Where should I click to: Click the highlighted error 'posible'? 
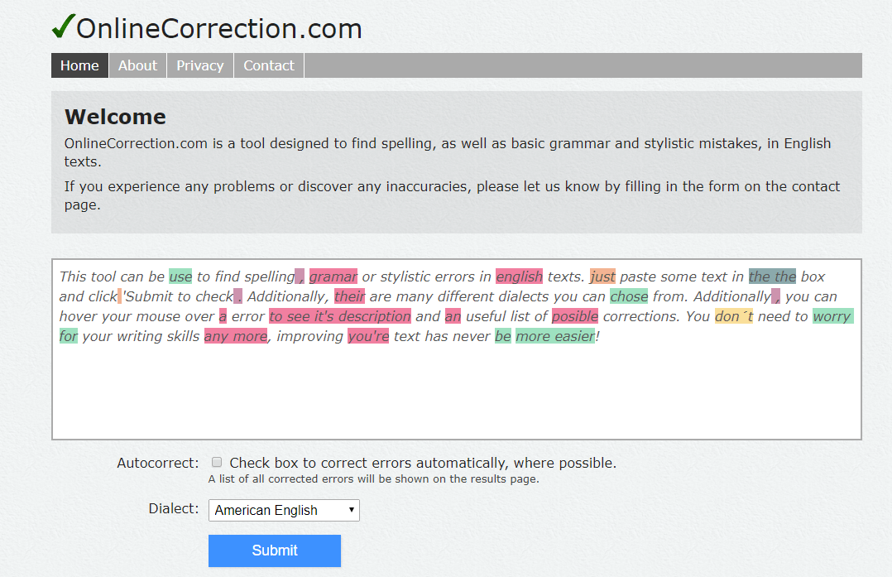coord(573,316)
